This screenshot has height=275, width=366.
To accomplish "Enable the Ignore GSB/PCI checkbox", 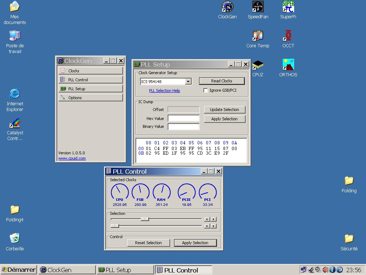I will click(x=206, y=91).
